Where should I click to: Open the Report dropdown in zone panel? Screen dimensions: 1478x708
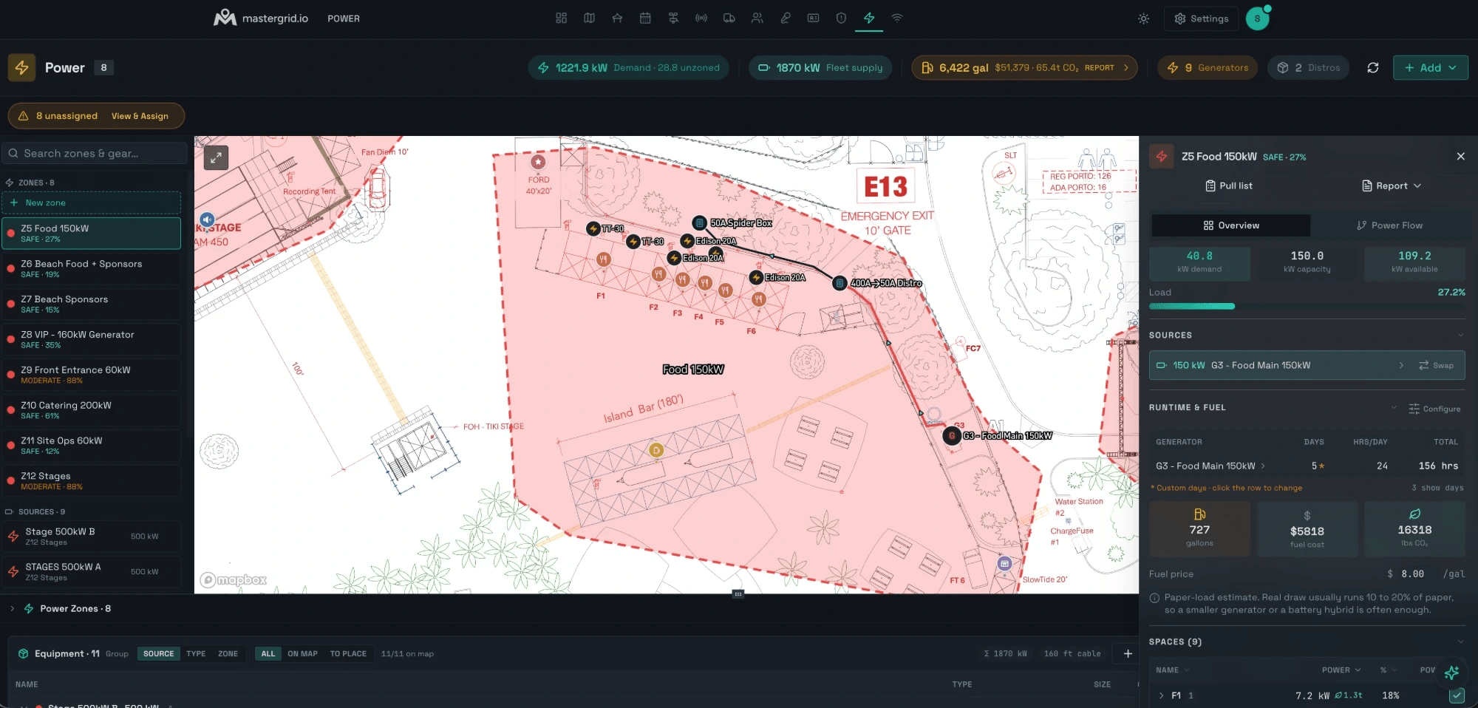(x=1392, y=185)
